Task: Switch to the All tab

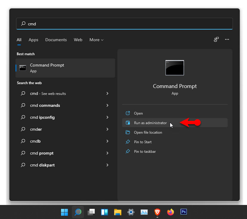Action: pos(19,40)
